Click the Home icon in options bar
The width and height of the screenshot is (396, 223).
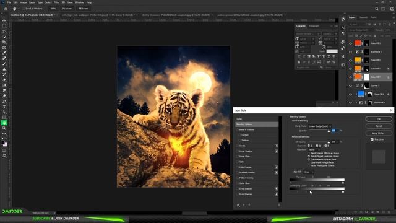click(6, 9)
